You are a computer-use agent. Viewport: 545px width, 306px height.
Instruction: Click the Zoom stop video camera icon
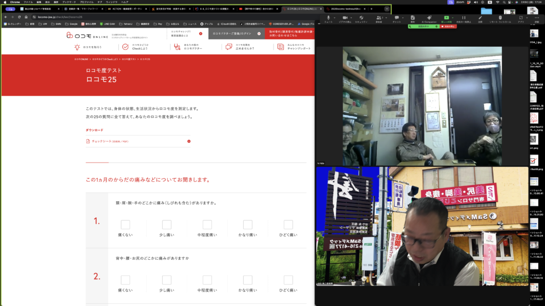click(x=345, y=18)
